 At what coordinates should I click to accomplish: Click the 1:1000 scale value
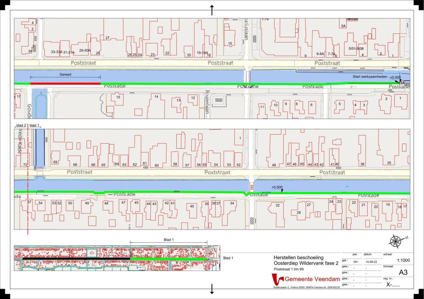(404, 261)
